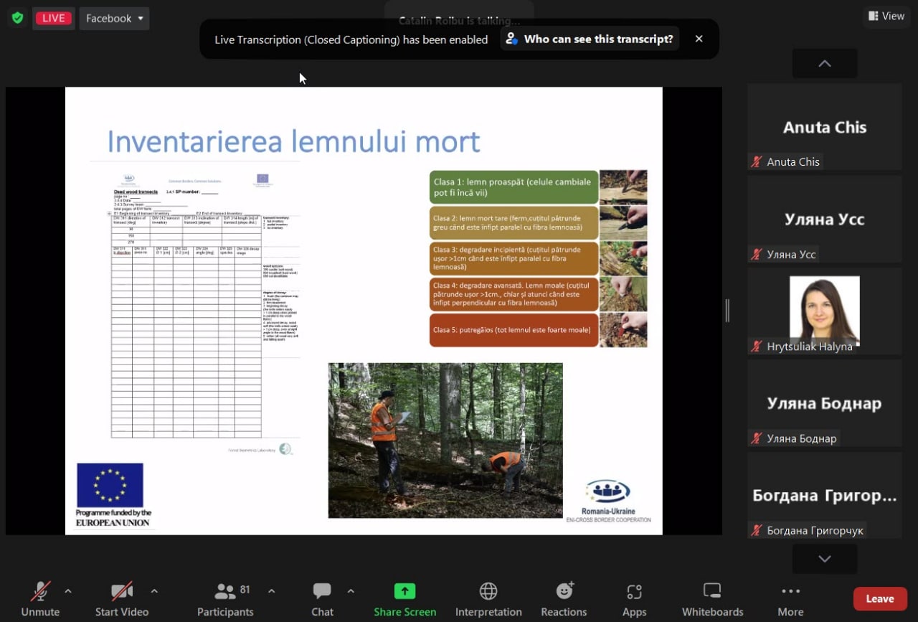
Task: Expand video options arrow beside Start Video
Action: pyautogui.click(x=154, y=591)
